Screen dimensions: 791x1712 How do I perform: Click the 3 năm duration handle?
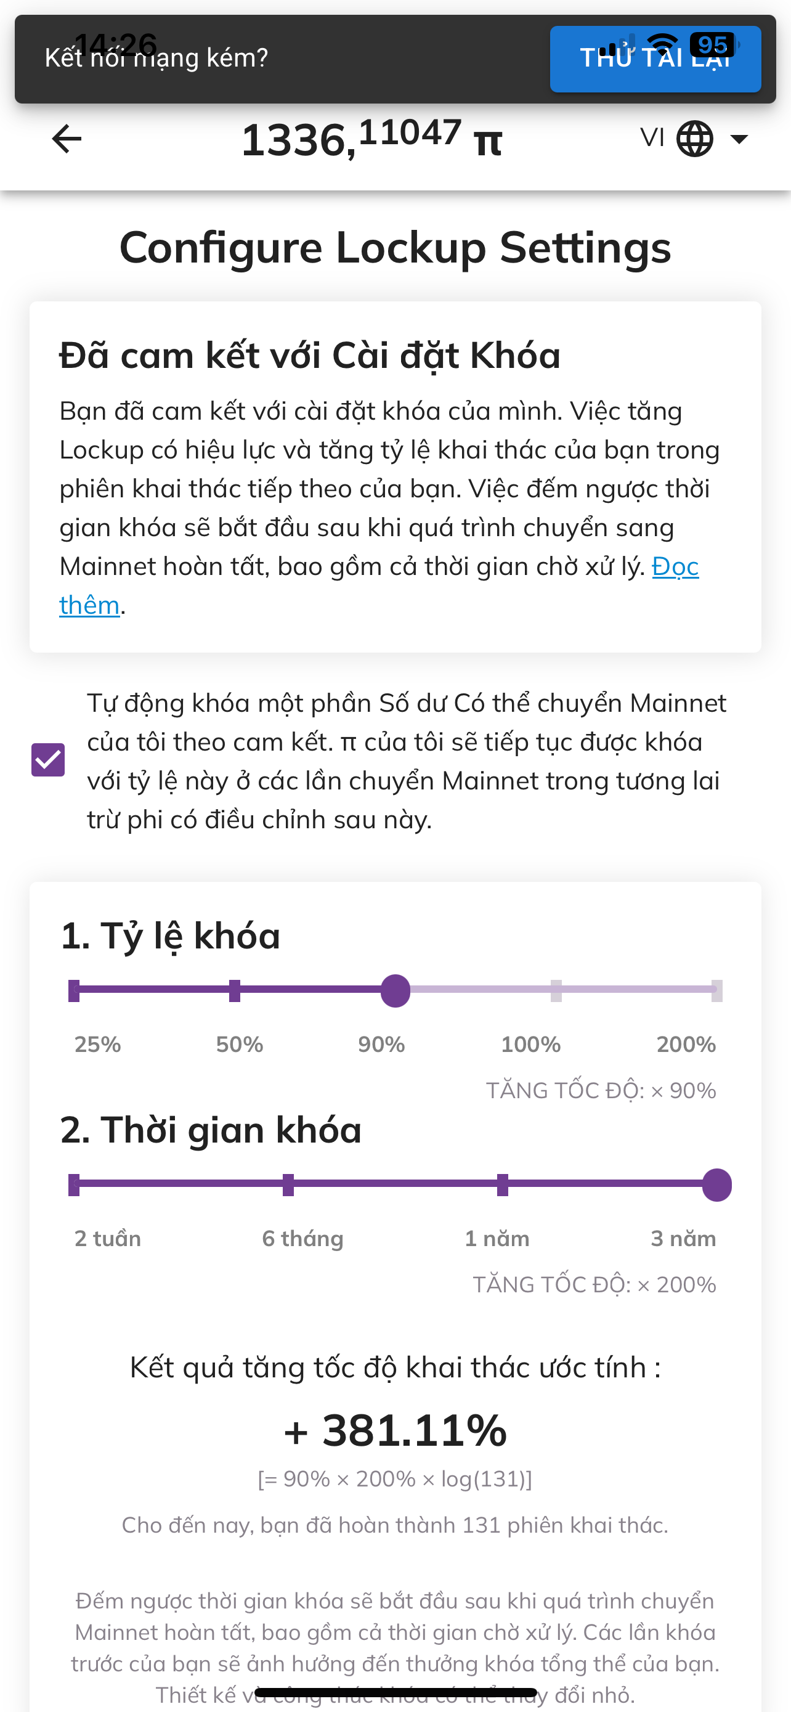(x=716, y=1184)
